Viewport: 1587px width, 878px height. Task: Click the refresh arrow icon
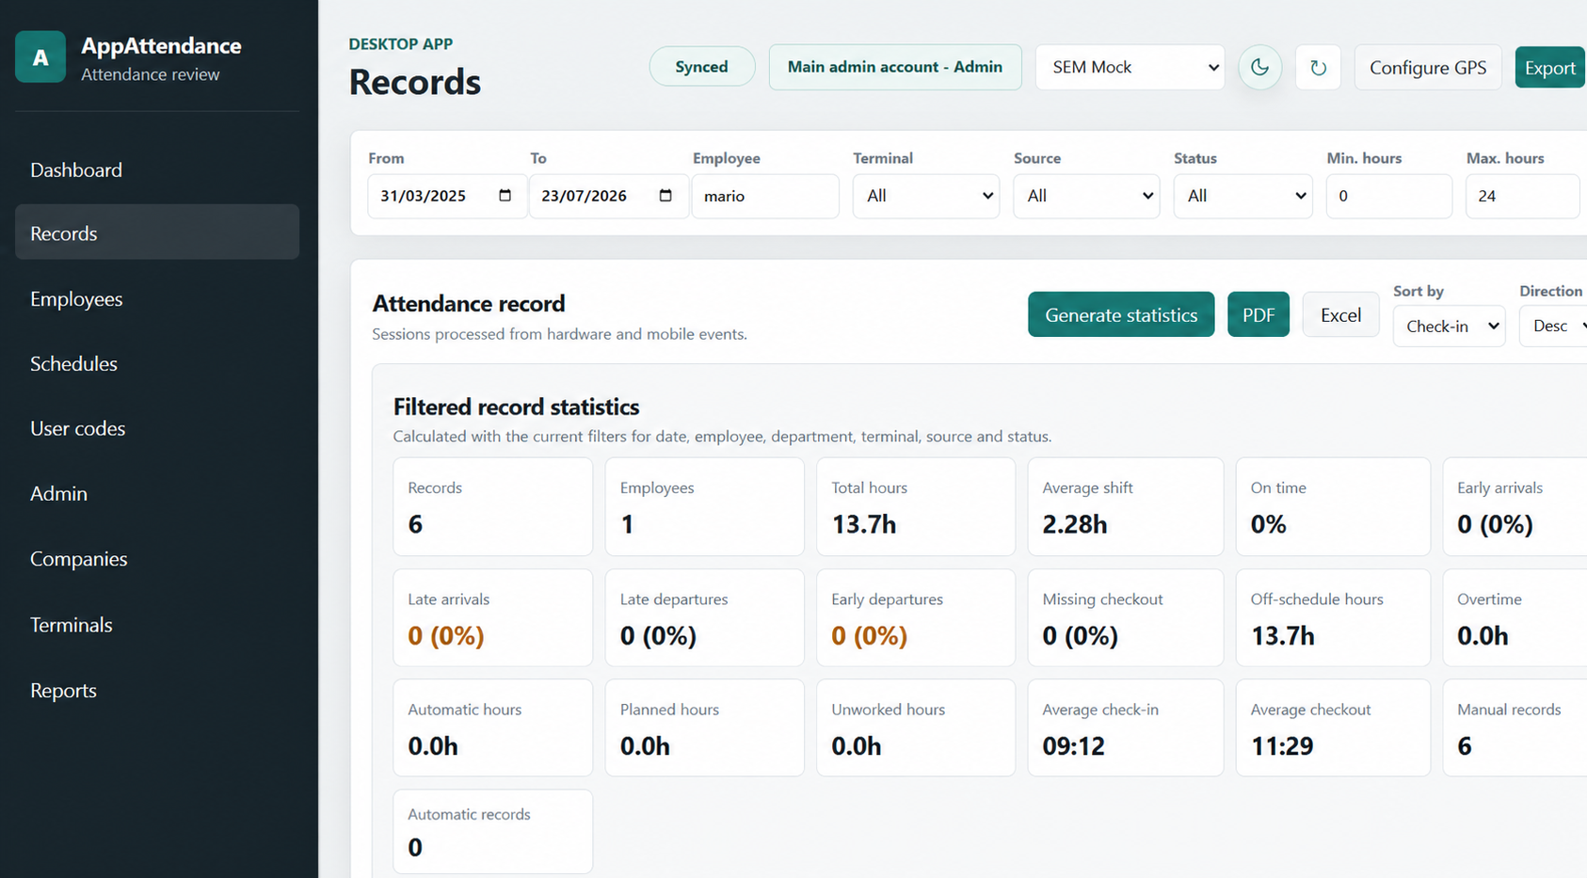point(1318,68)
